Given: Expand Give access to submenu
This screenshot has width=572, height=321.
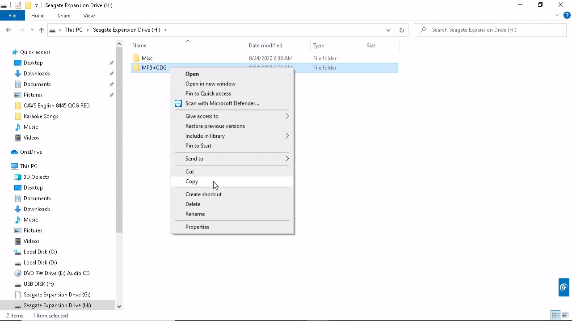Looking at the screenshot, I should (231, 116).
